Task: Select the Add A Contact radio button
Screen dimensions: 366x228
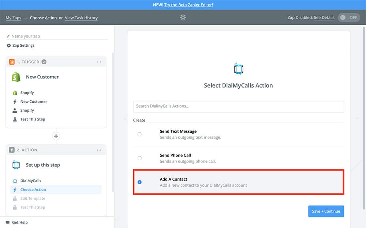Action: [x=139, y=182]
